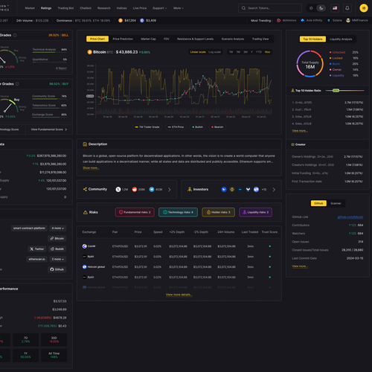Open the notifications bell
372x372 pixels.
[347, 8]
